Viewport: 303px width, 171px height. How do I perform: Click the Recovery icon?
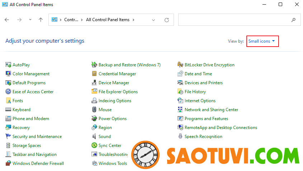tap(8, 128)
